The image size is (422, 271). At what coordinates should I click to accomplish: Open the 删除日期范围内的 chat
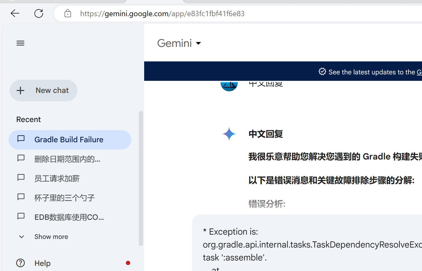pos(70,159)
